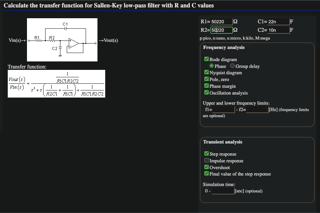This screenshot has height=213, width=320.
Task: Click the f2 upper frequency limit field
Action: (x=257, y=110)
